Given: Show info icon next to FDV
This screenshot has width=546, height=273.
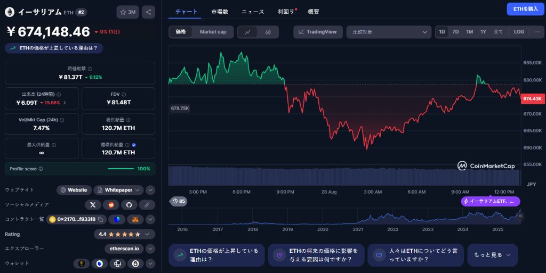Looking at the screenshot, I should pyautogui.click(x=124, y=95).
